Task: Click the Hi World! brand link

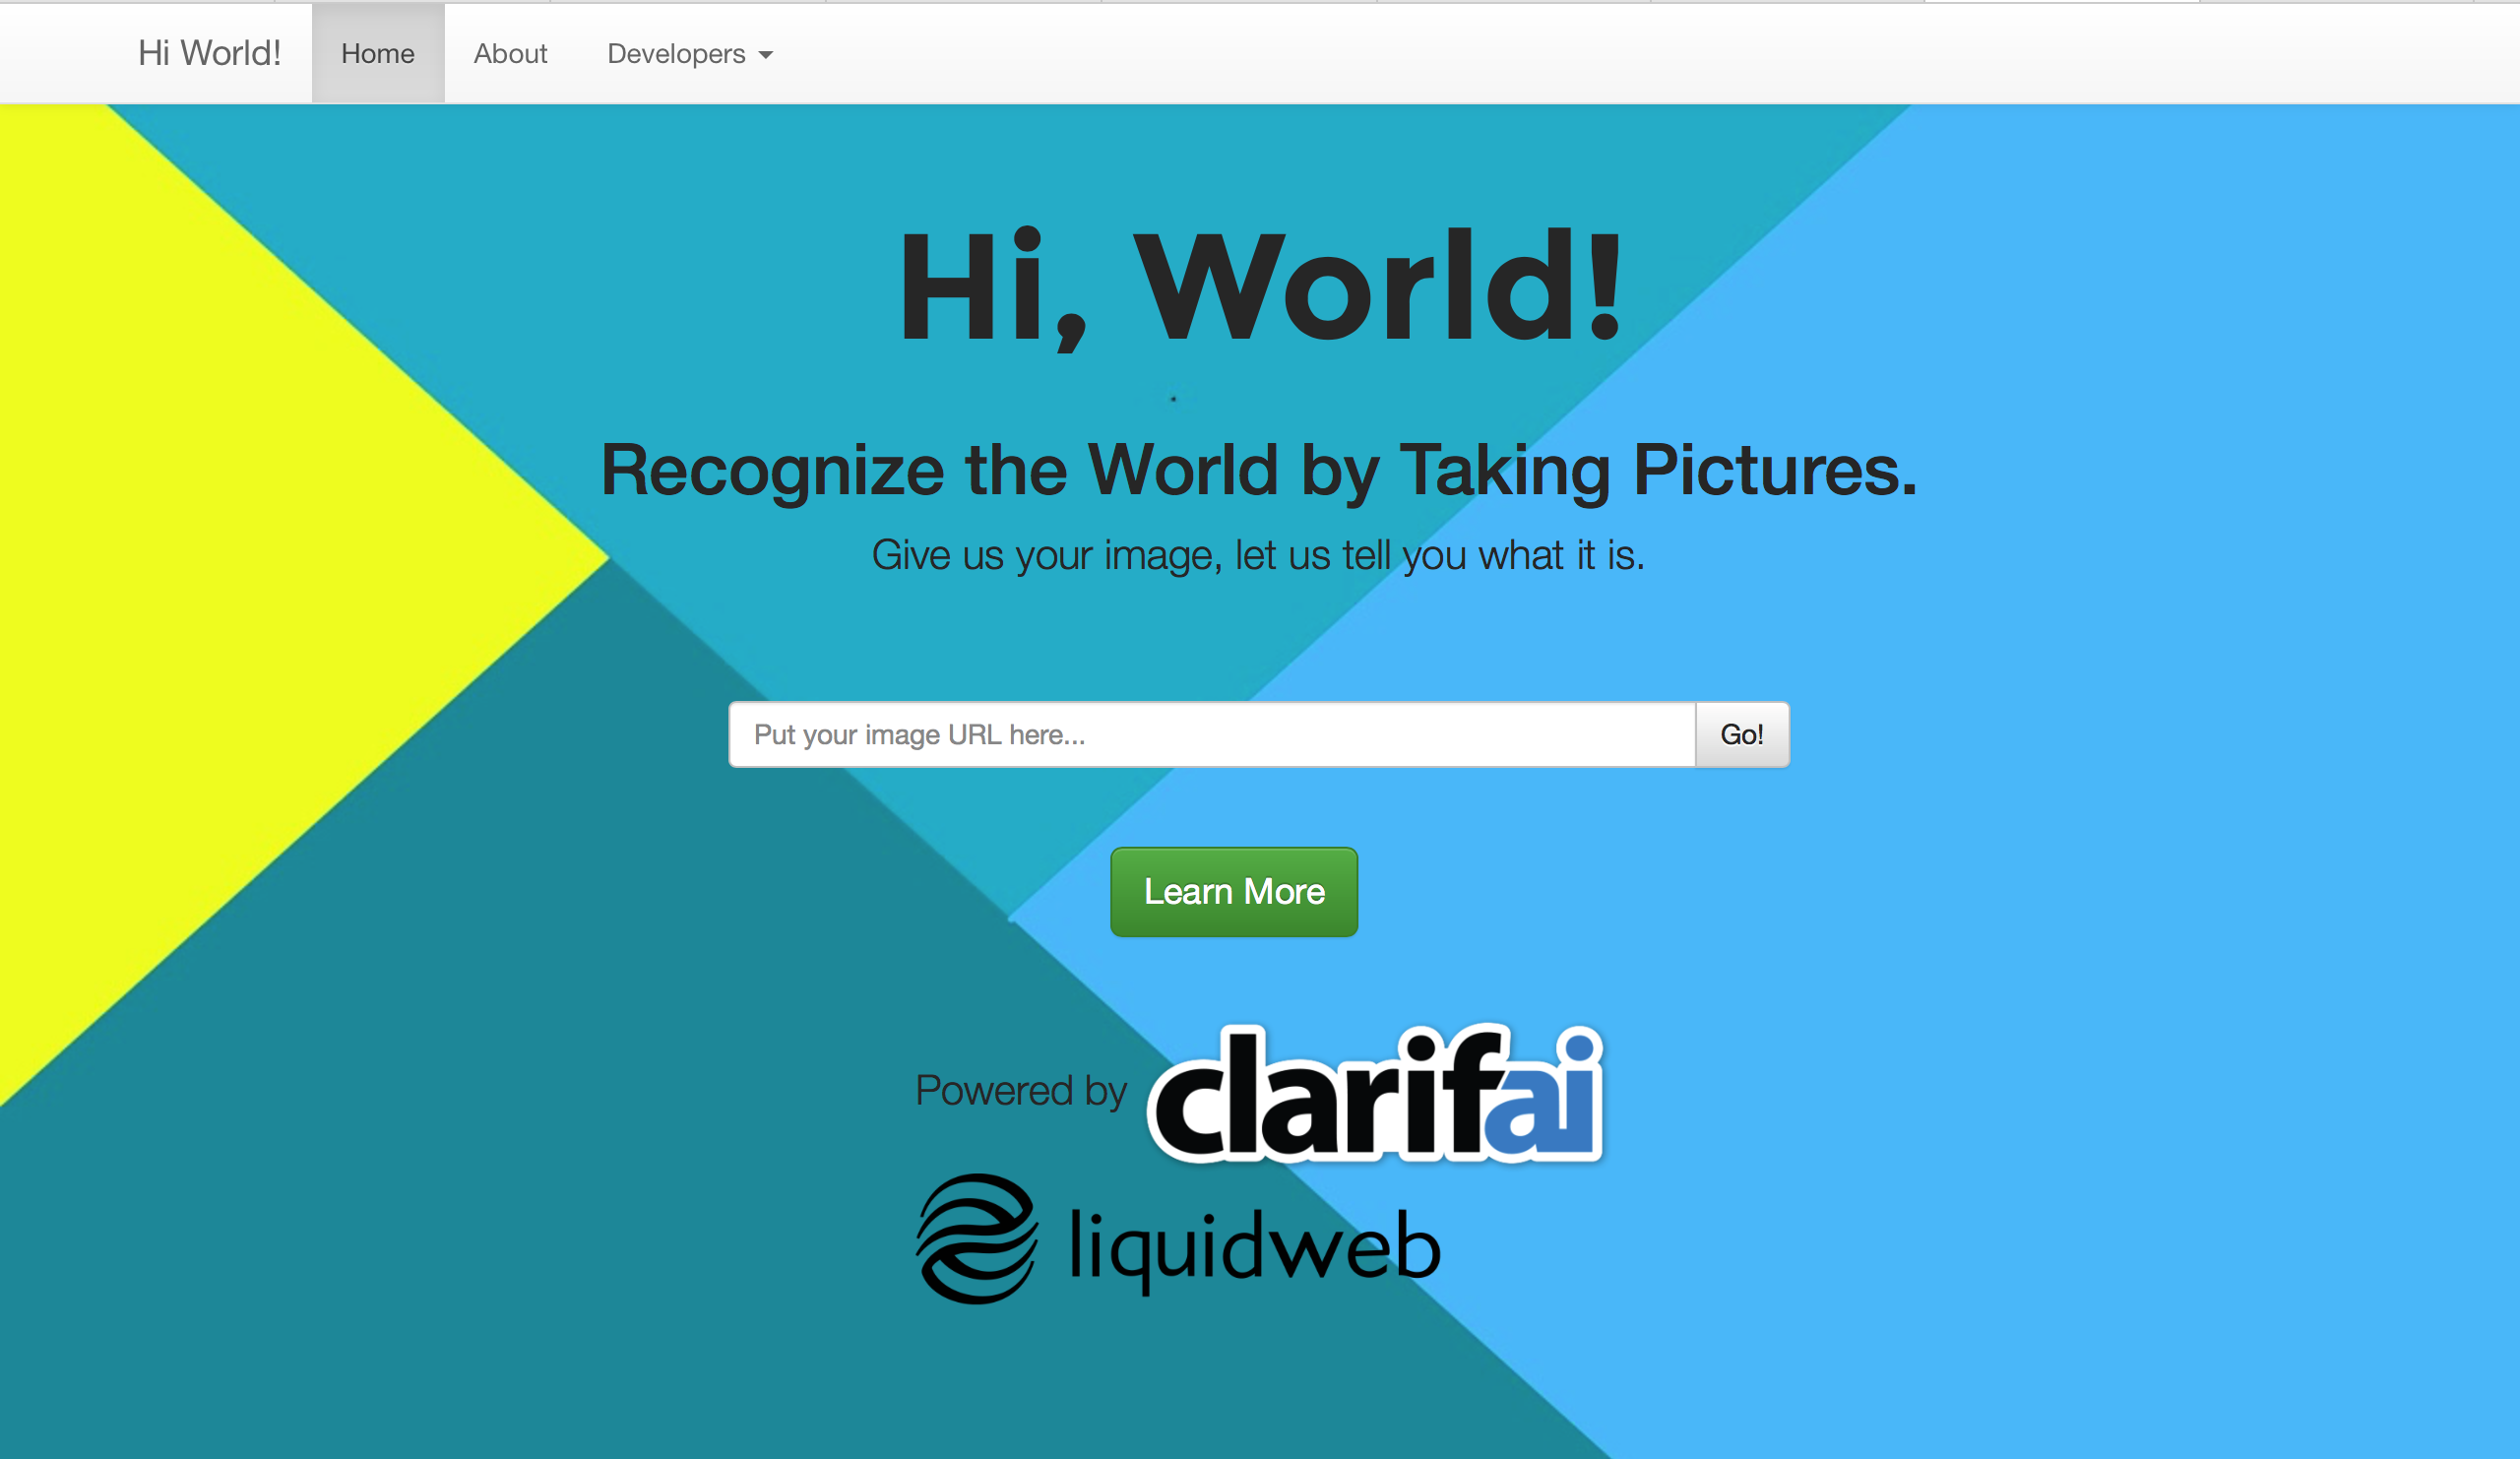Action: pyautogui.click(x=209, y=53)
